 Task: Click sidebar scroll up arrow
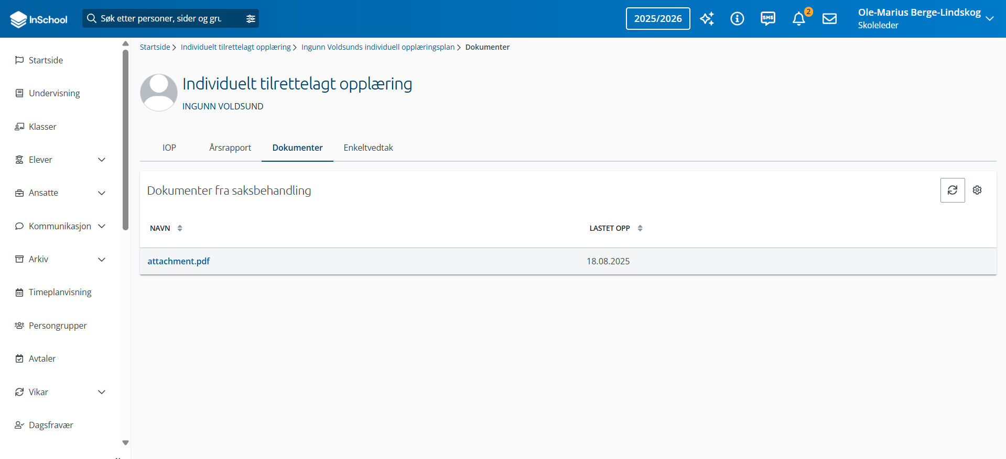pos(125,43)
